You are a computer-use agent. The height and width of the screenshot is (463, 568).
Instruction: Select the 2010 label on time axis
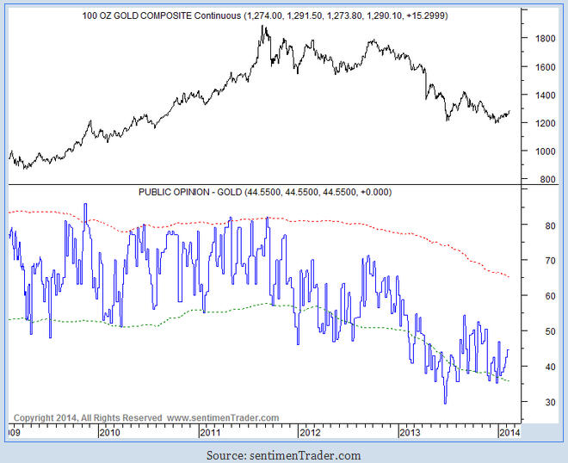point(108,432)
